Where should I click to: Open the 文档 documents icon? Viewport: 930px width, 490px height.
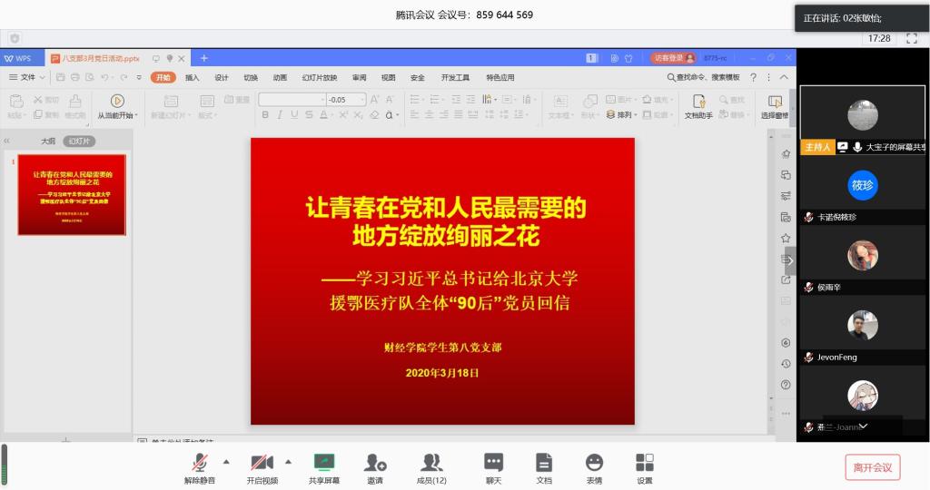(x=543, y=468)
